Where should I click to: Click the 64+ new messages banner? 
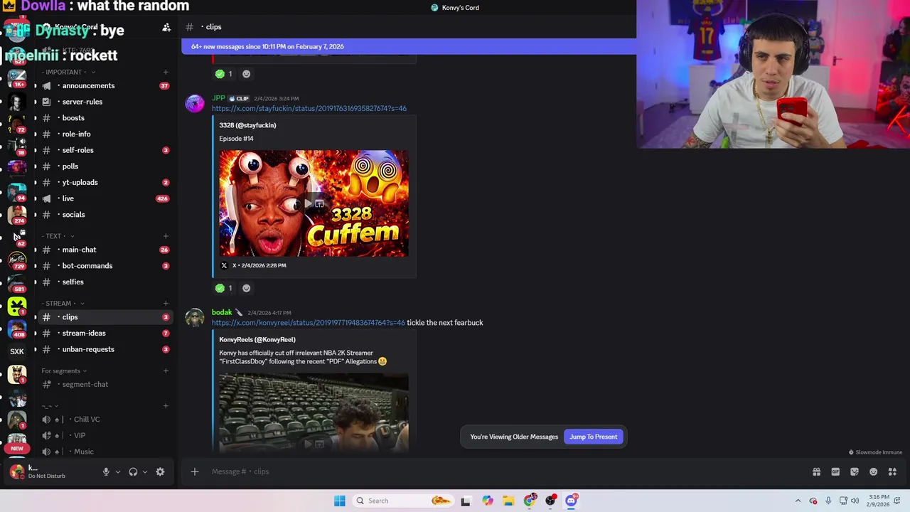(409, 46)
